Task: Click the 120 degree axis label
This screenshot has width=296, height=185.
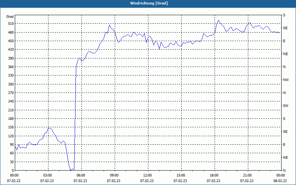Action: click(x=11, y=136)
